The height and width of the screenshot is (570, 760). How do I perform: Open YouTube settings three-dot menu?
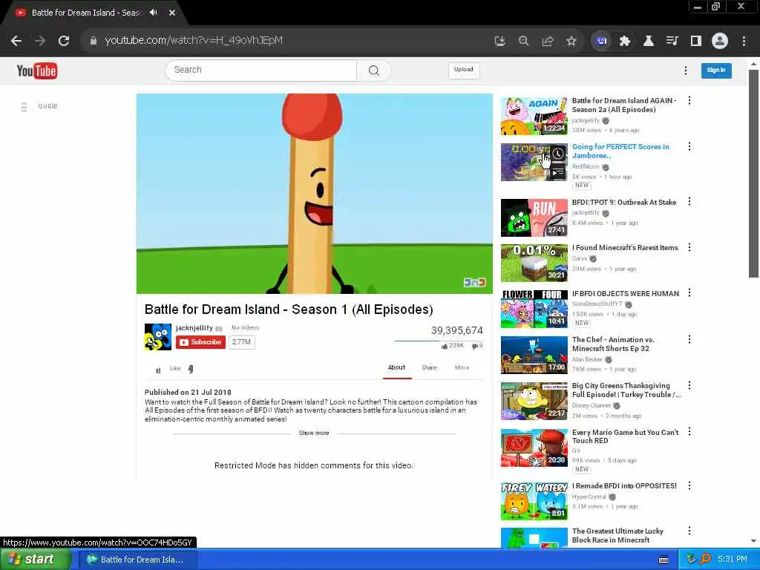point(685,71)
